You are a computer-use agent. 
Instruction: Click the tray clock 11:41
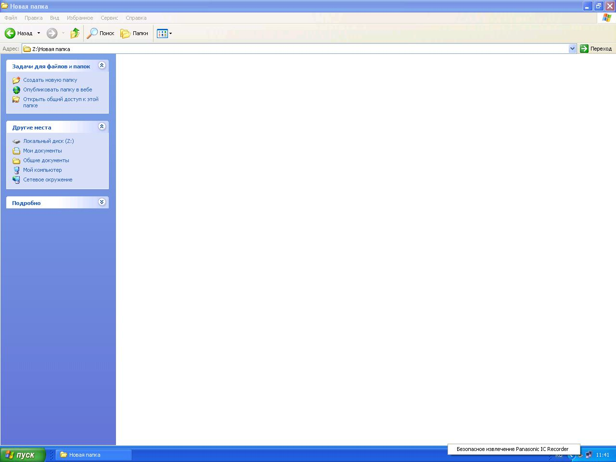pos(603,455)
